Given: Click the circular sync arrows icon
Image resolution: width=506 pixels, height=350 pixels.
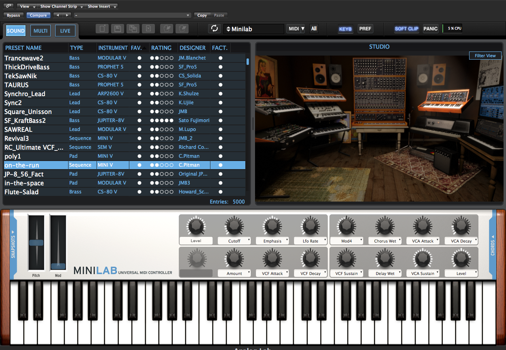Looking at the screenshot, I should (x=214, y=29).
